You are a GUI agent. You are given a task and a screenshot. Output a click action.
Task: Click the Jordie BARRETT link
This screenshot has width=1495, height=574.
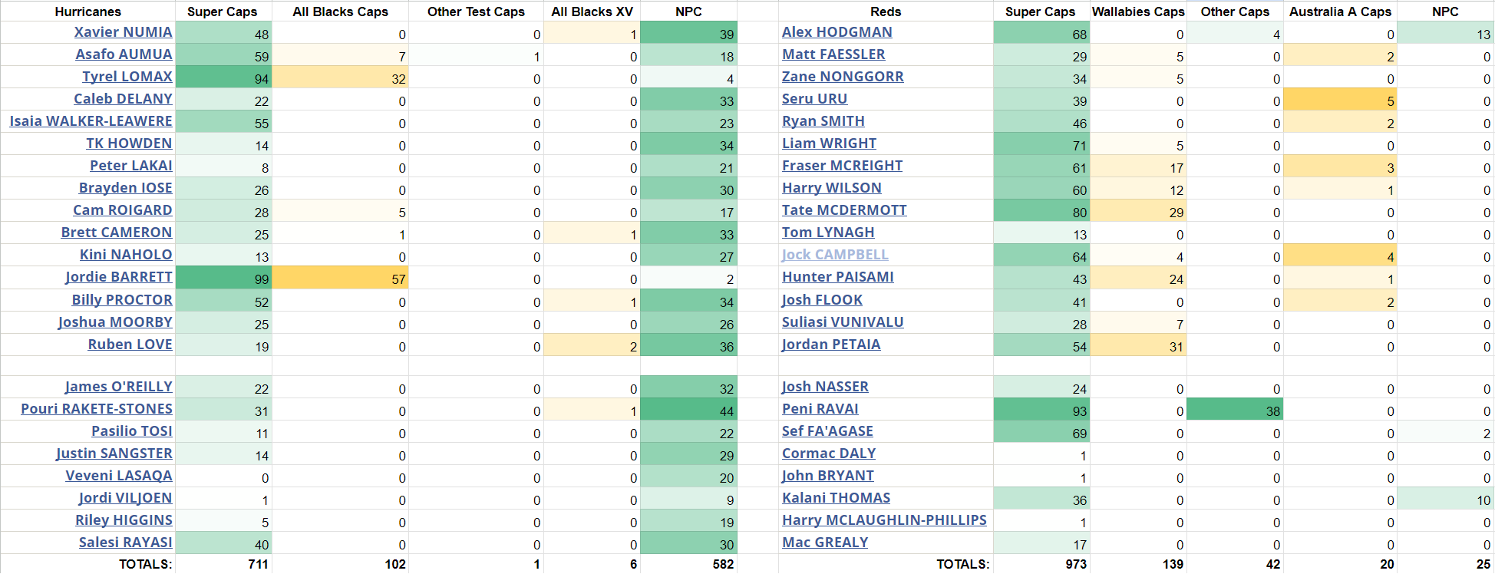point(118,277)
